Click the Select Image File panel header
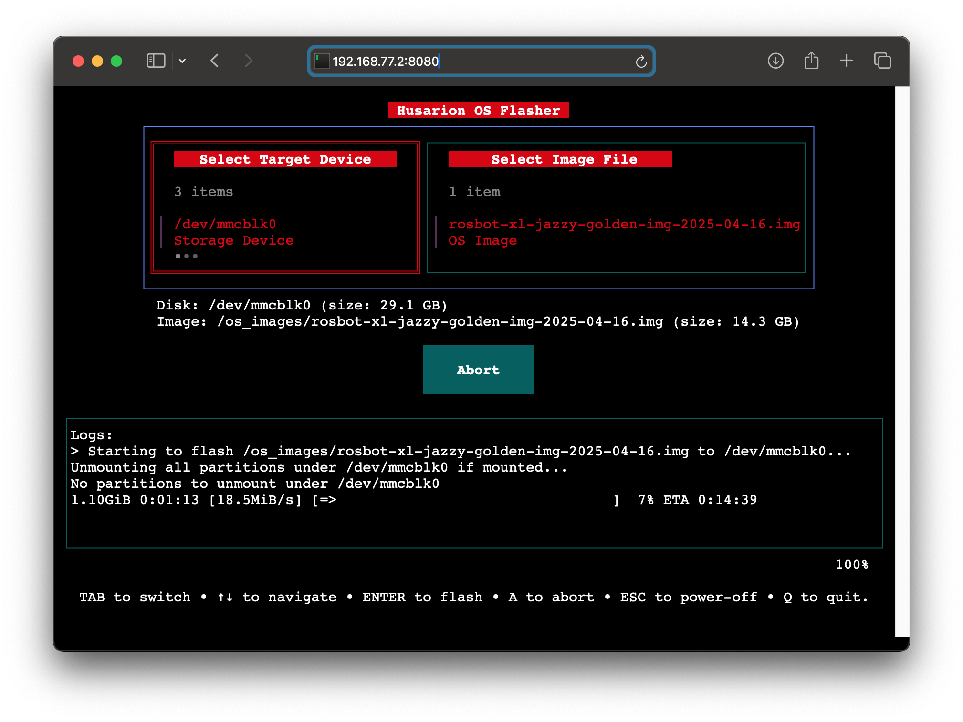This screenshot has height=722, width=963. [x=560, y=159]
